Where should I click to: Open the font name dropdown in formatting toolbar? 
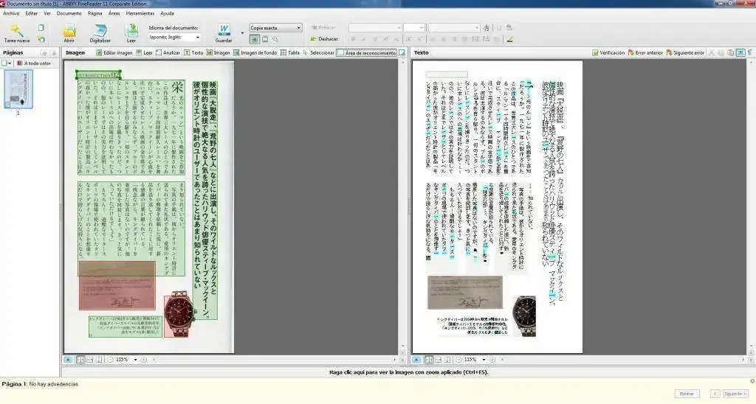tap(375, 27)
